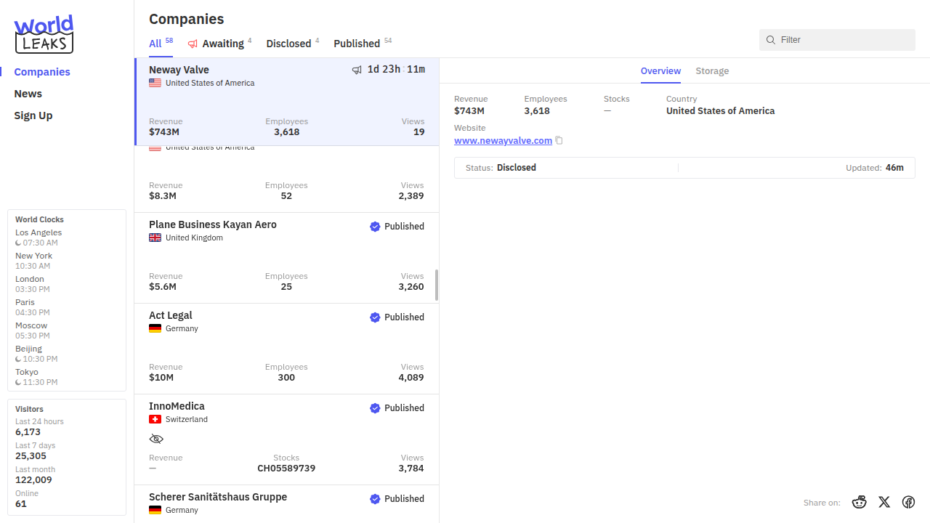Open the Sign Up page
Screen dimensions: 930x523
click(x=33, y=115)
